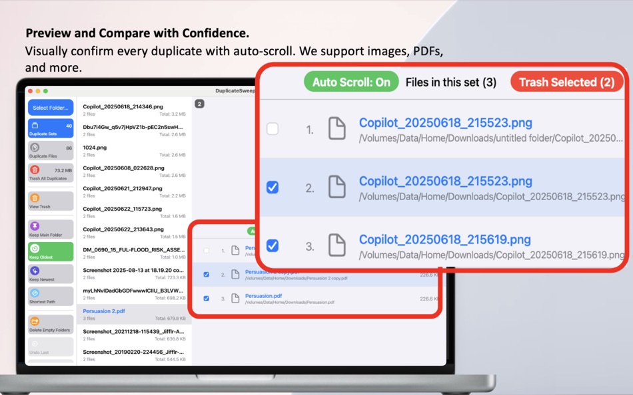Click the Trash Selected (2) button
633x395 pixels.
(x=567, y=82)
